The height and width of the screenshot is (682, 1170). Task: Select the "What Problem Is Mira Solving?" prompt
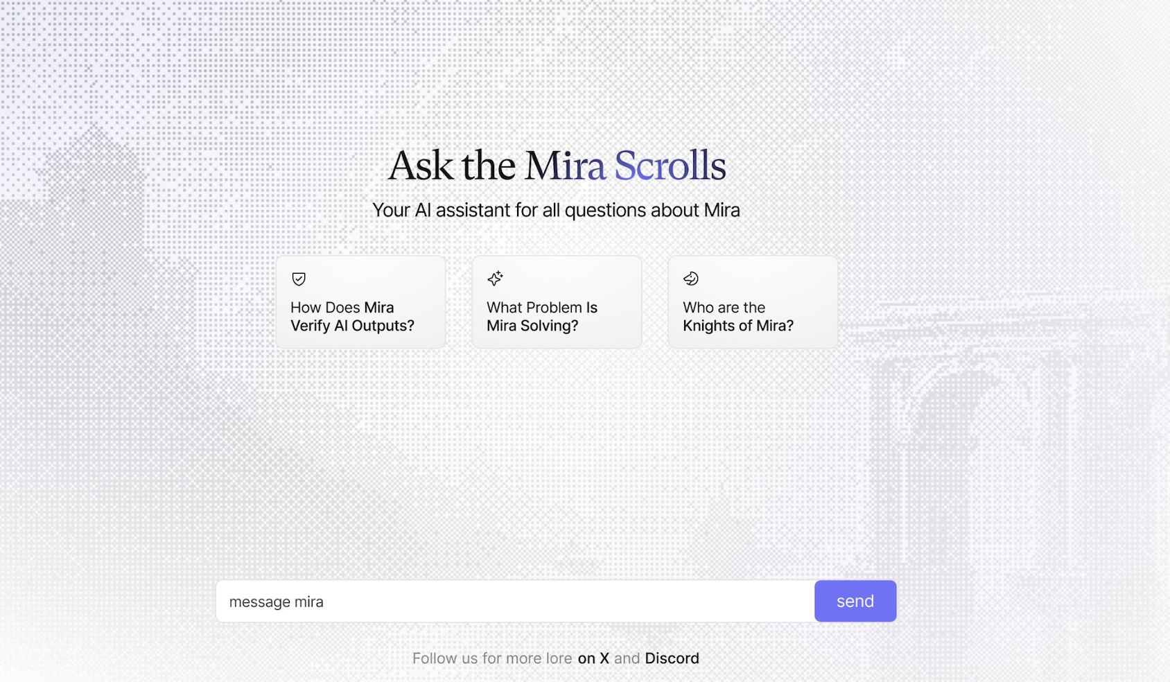pyautogui.click(x=557, y=302)
